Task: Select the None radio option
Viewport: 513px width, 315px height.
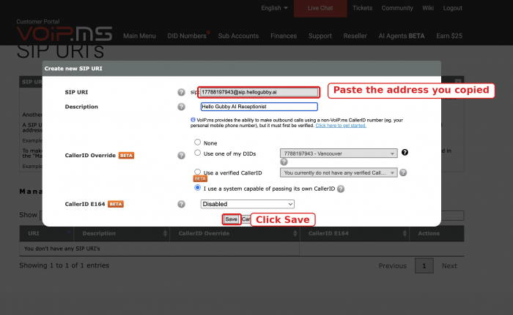Action: point(197,142)
